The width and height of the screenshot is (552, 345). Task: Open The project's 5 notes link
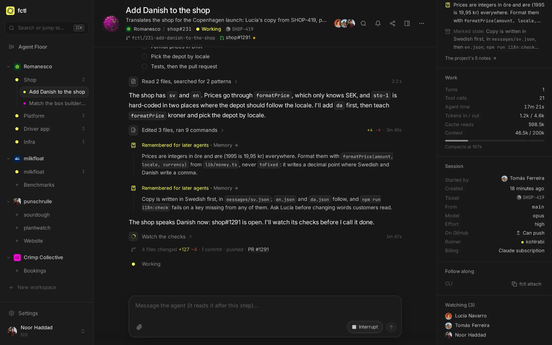(470, 58)
